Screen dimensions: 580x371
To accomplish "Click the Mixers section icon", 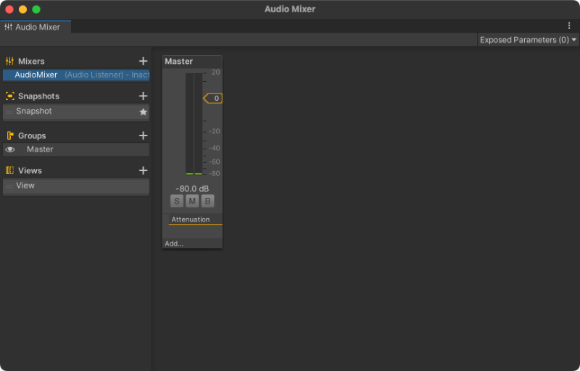I will point(10,62).
